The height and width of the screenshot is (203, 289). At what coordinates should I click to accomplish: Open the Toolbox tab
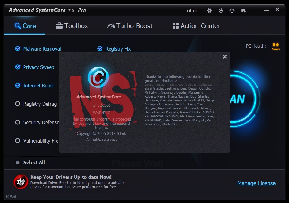point(72,26)
